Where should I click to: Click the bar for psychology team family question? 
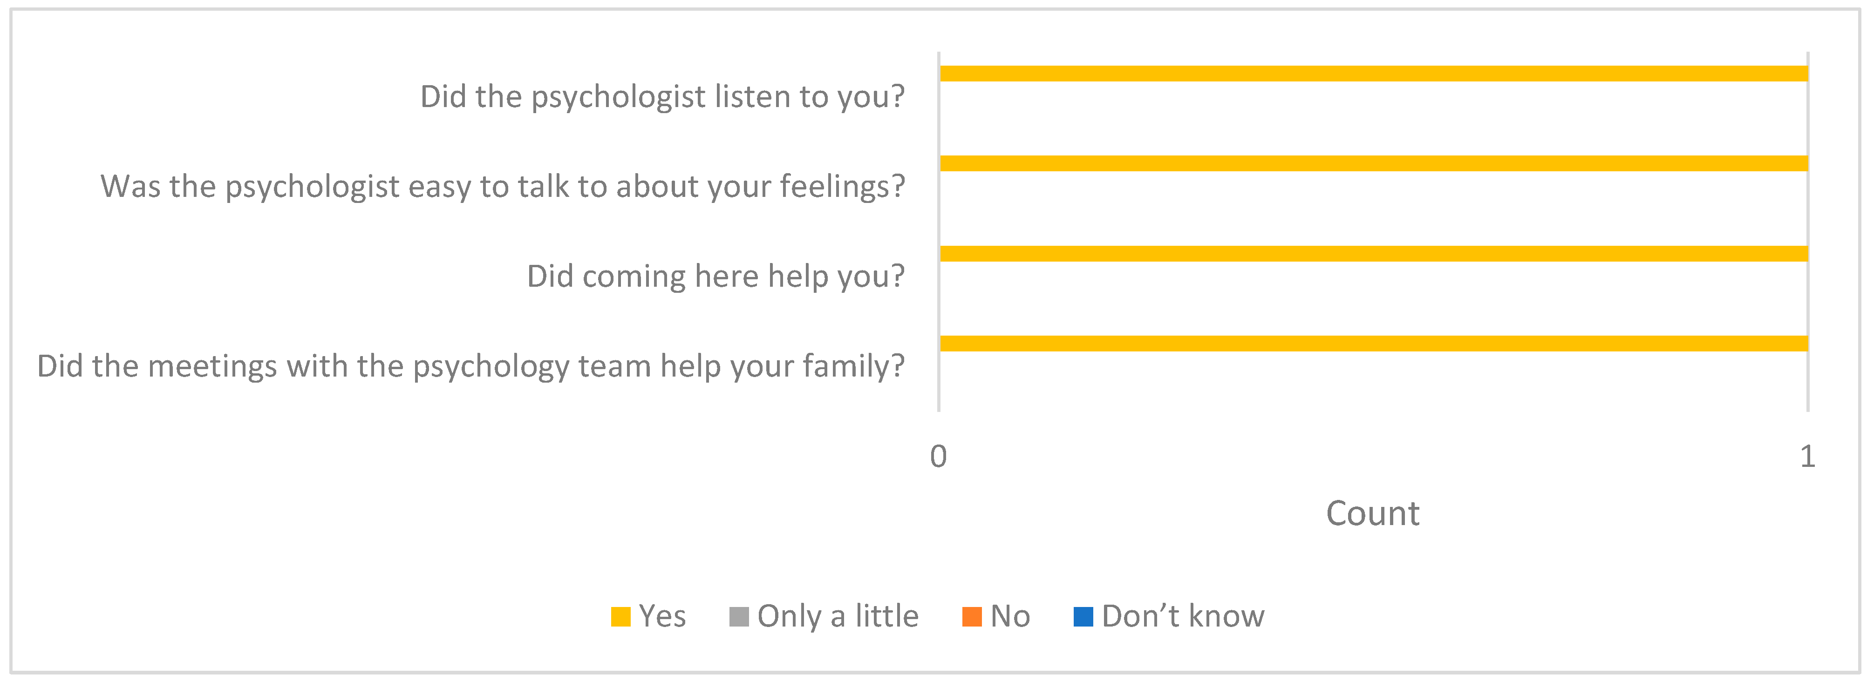[1373, 344]
